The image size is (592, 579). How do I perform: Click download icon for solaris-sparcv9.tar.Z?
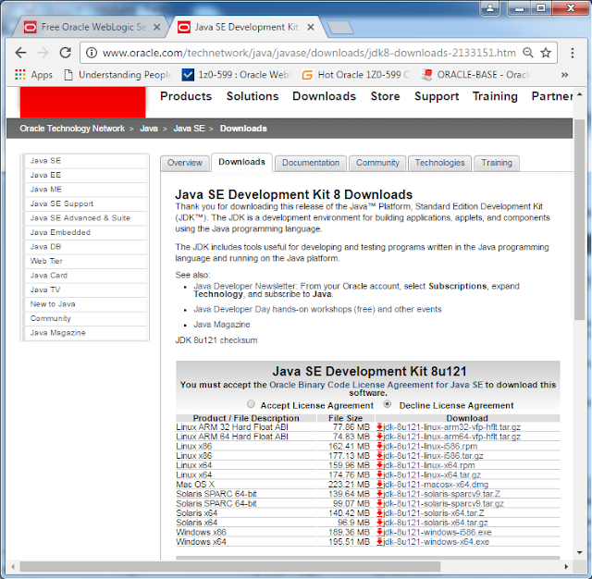[x=380, y=494]
